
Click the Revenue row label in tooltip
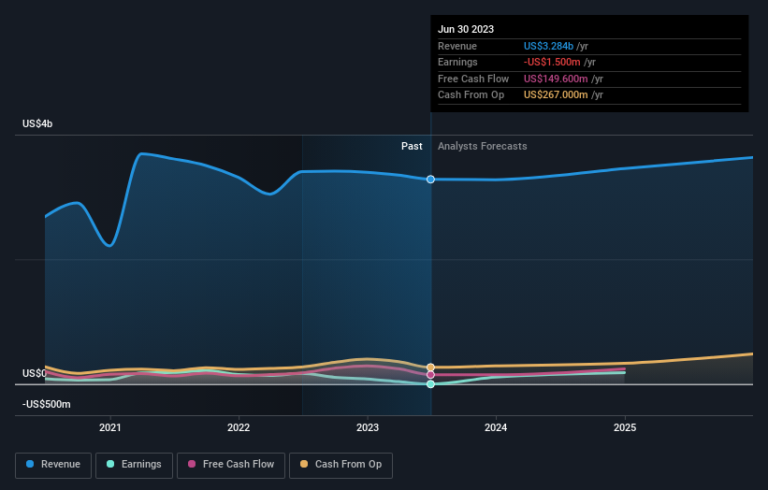457,46
